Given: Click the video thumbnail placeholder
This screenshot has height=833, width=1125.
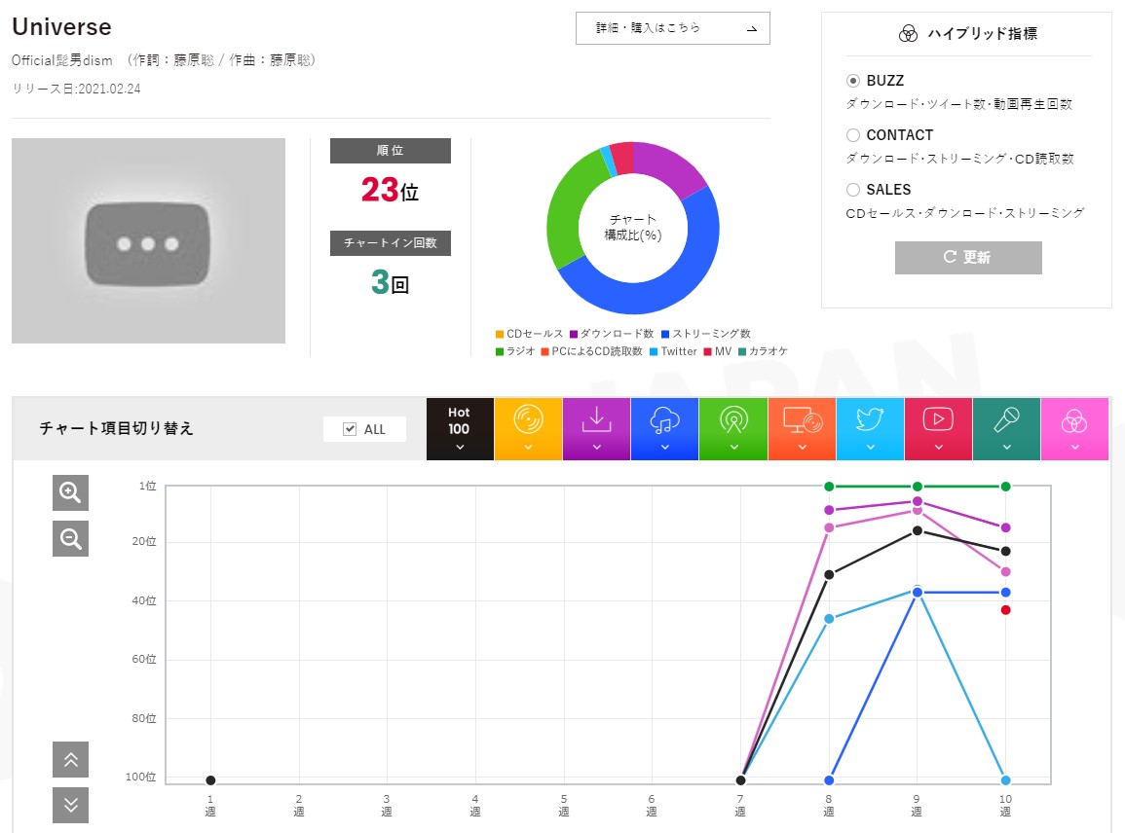Looking at the screenshot, I should coord(148,241).
